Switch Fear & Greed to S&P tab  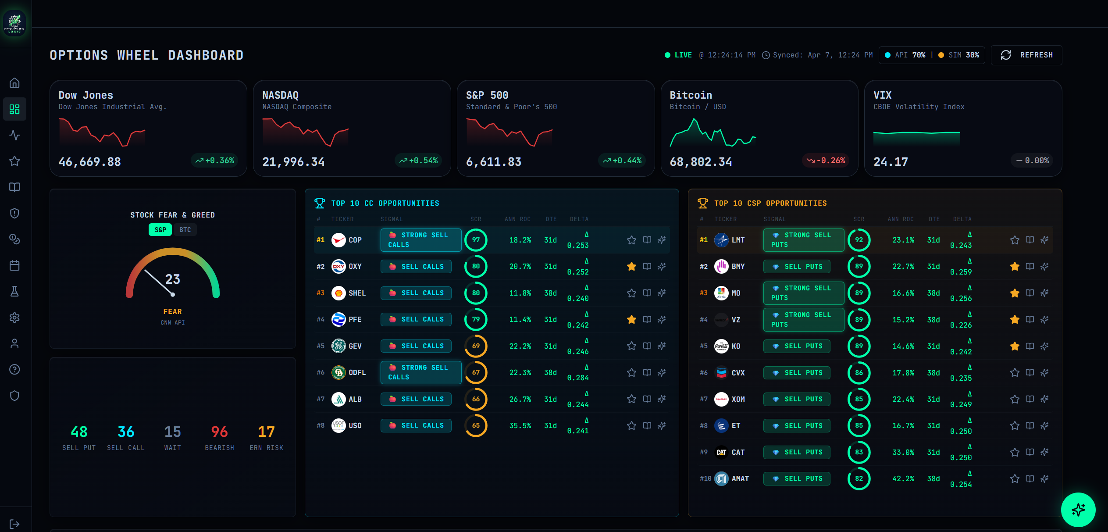click(160, 230)
